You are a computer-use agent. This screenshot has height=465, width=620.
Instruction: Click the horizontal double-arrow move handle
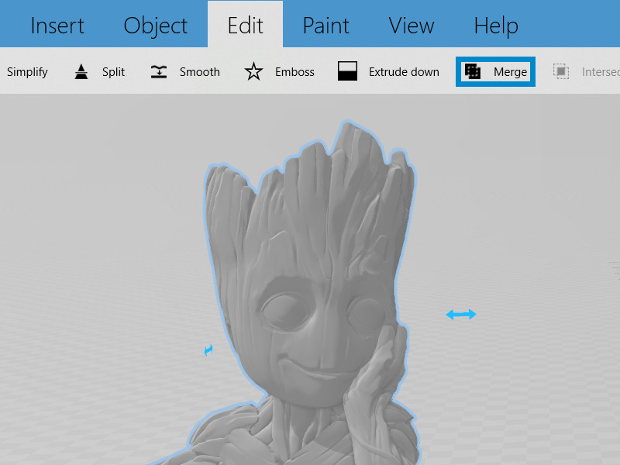(x=461, y=315)
